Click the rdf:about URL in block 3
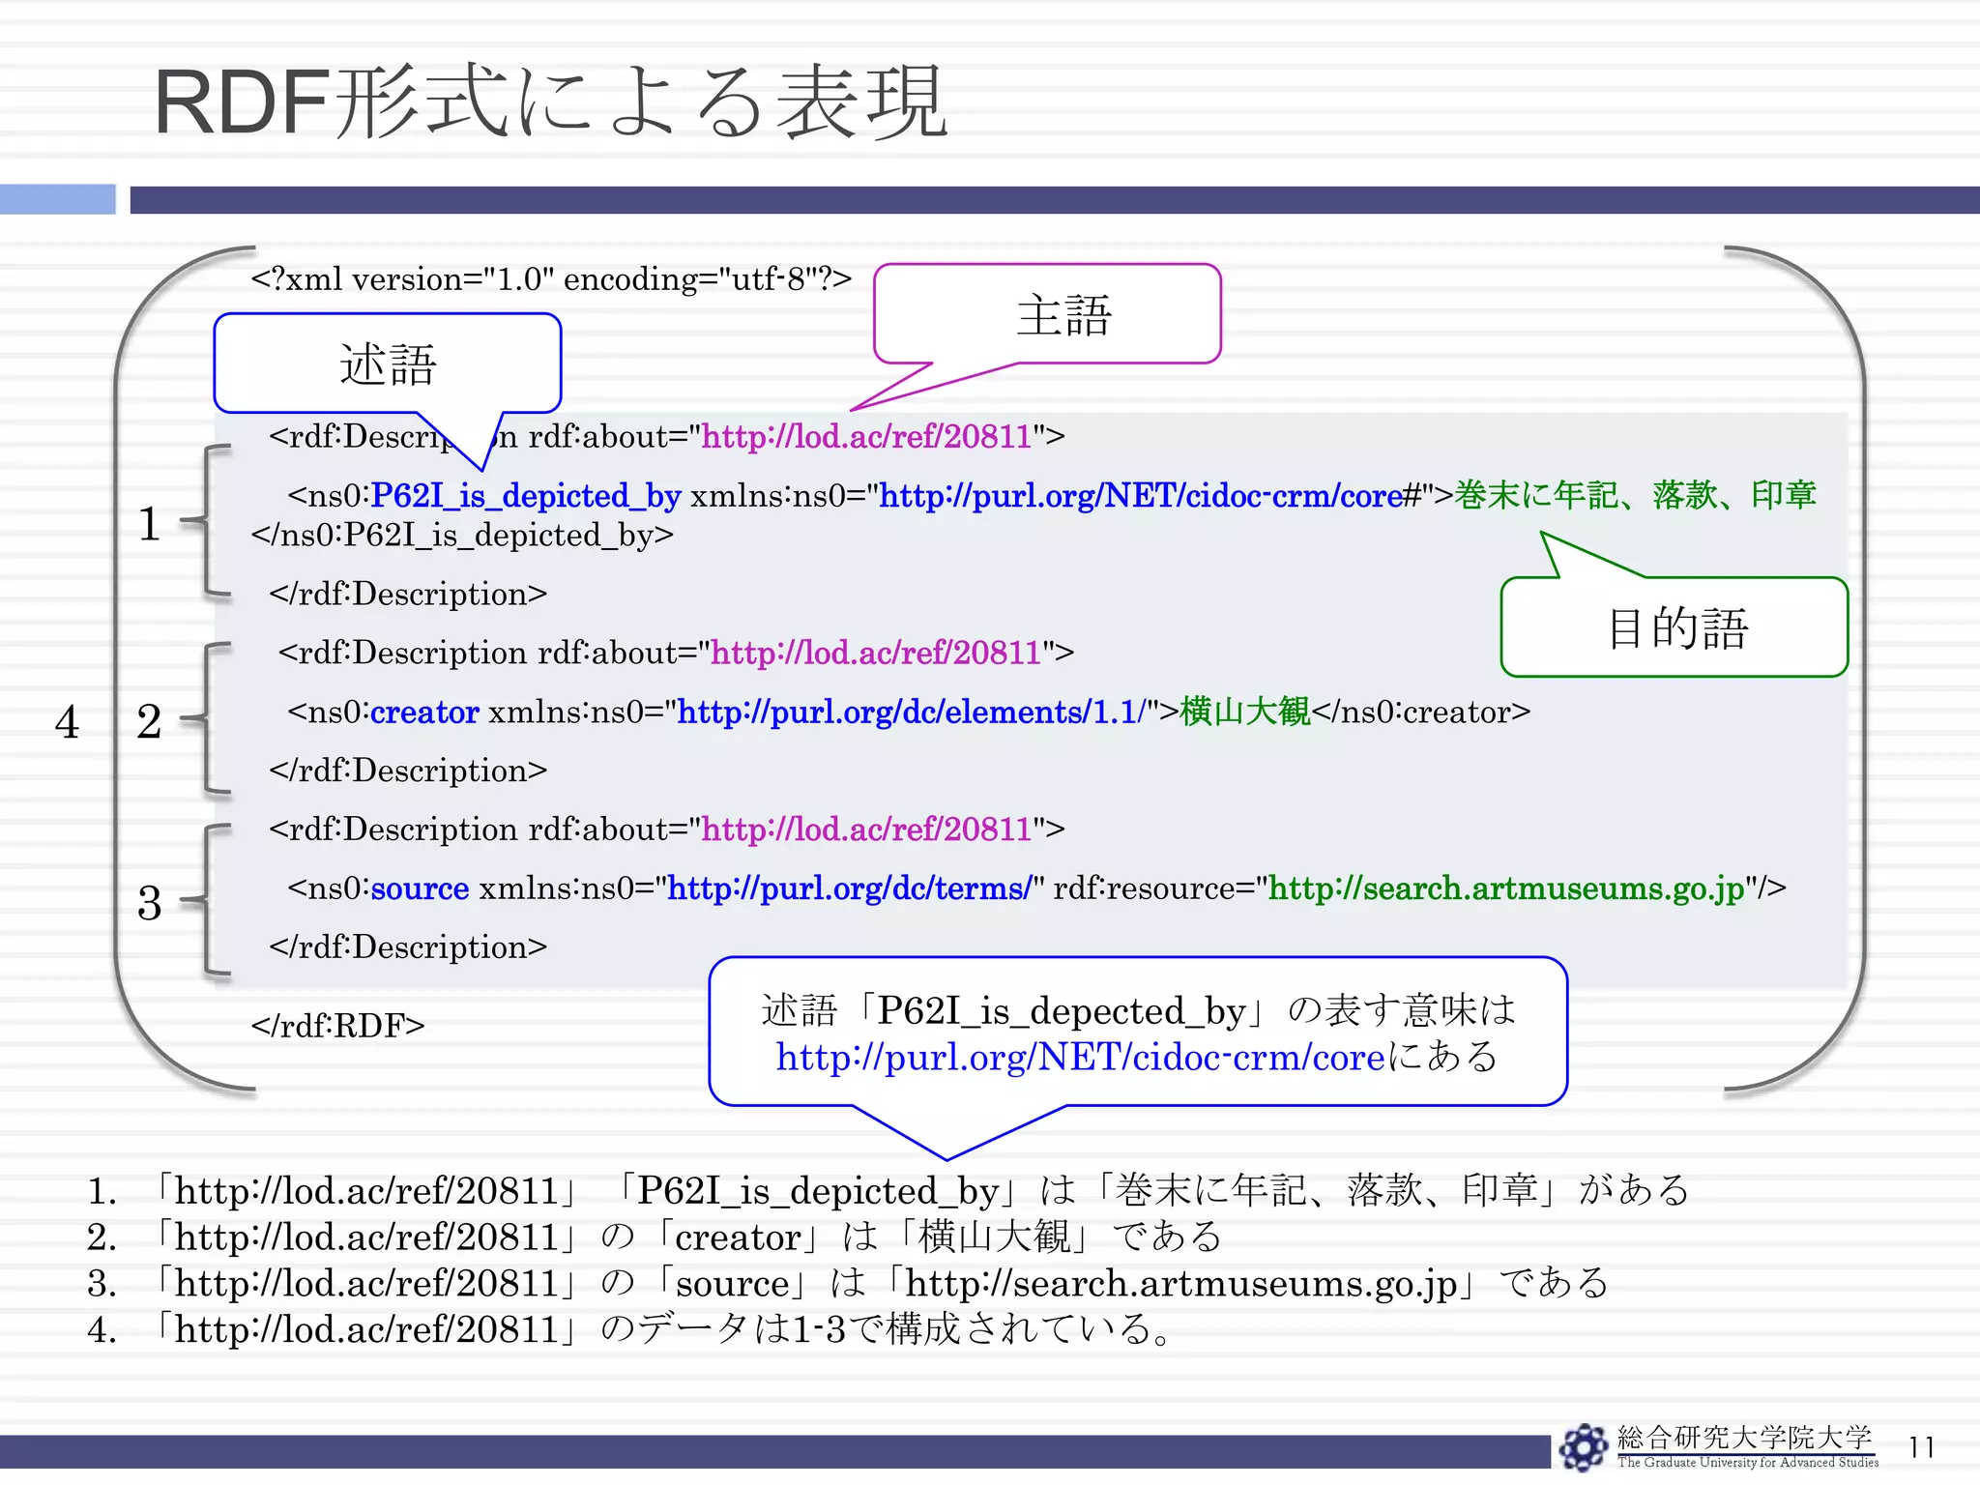1980x1485 pixels. pos(866,830)
